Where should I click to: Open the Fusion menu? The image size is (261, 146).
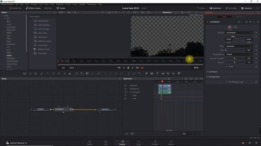tap(68, 4)
